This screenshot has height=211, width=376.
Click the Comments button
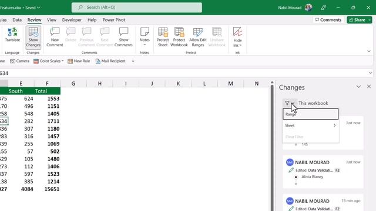click(328, 20)
